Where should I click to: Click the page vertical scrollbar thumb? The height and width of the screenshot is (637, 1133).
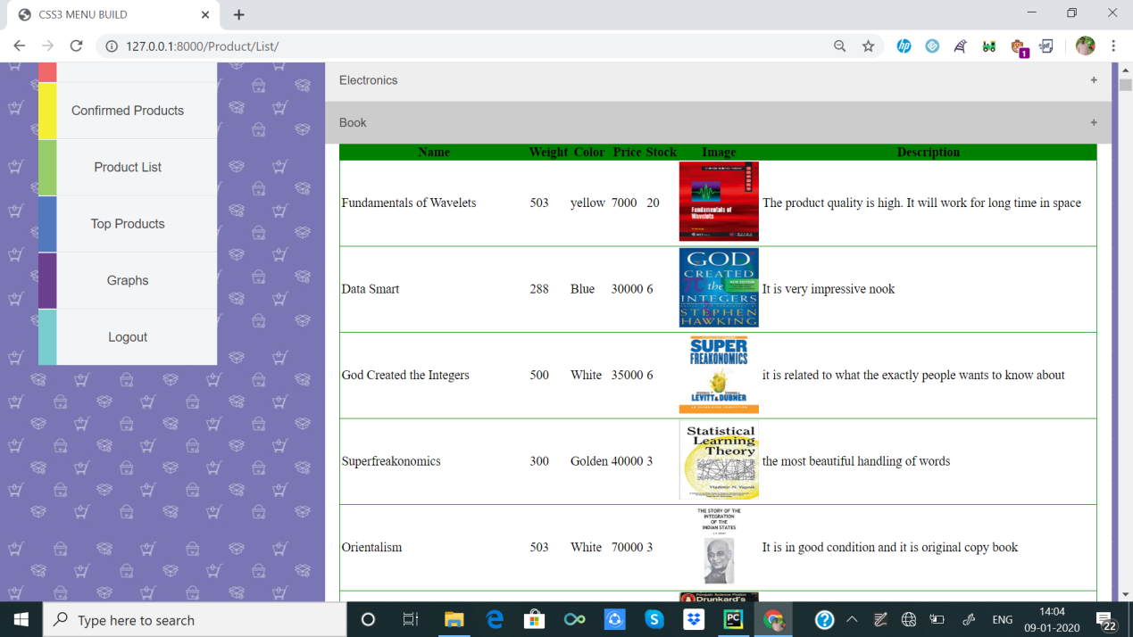click(1125, 86)
